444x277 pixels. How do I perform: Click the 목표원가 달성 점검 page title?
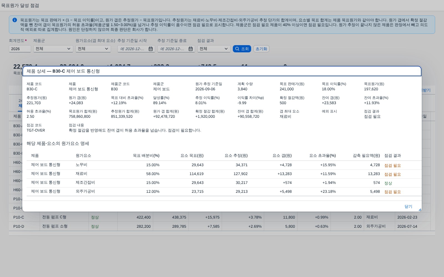(20, 6)
